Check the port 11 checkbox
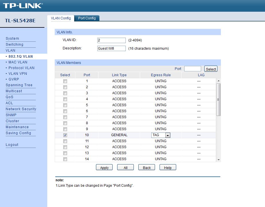 pyautogui.click(x=65, y=141)
